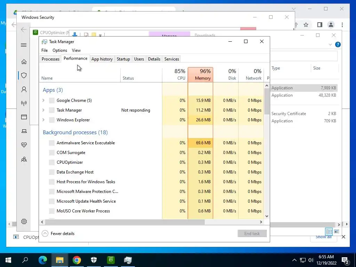Viewport: 356px width, 267px height.
Task: Sort processes by Disk column
Action: 226,75
